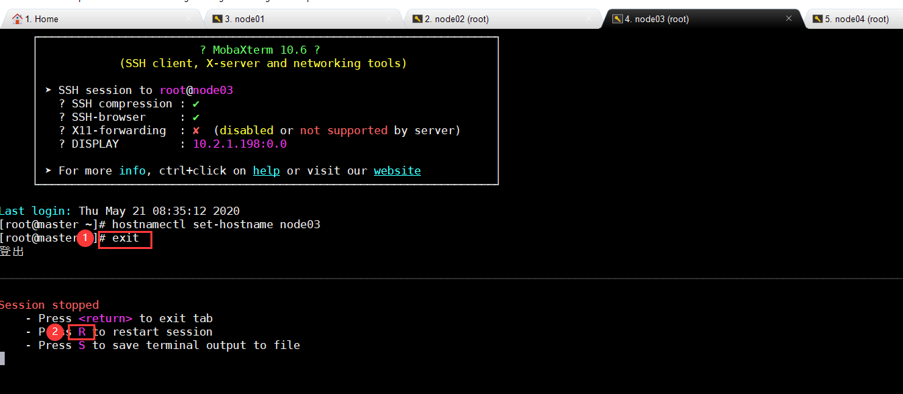Click the green check beside SSH compression
The width and height of the screenshot is (903, 394).
pos(196,103)
